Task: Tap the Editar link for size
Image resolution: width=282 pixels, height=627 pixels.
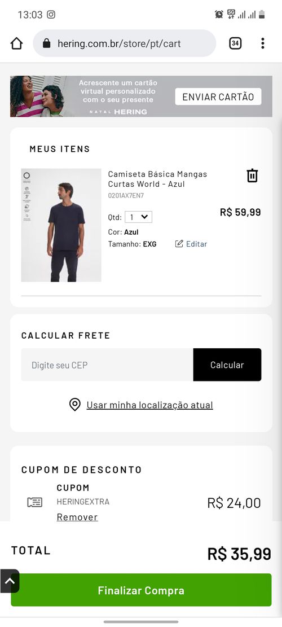Action: coord(196,244)
